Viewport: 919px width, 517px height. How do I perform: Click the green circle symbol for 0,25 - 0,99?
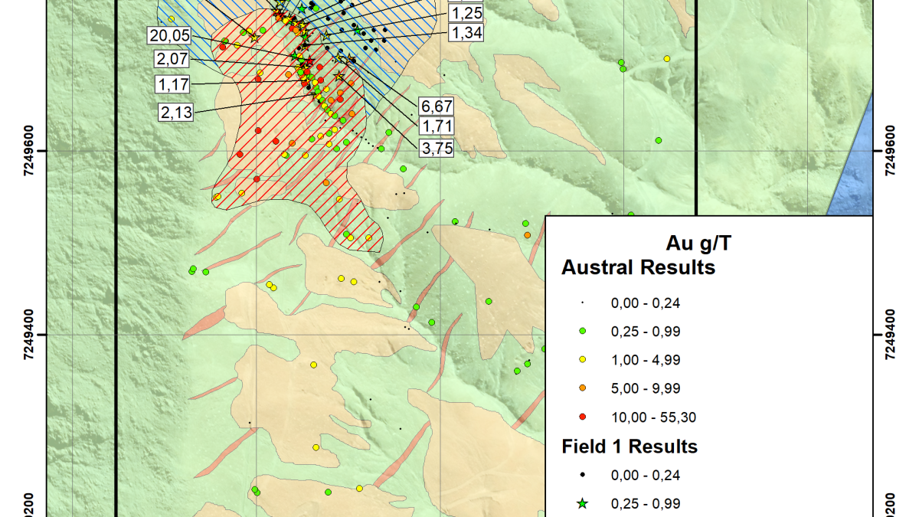click(583, 331)
